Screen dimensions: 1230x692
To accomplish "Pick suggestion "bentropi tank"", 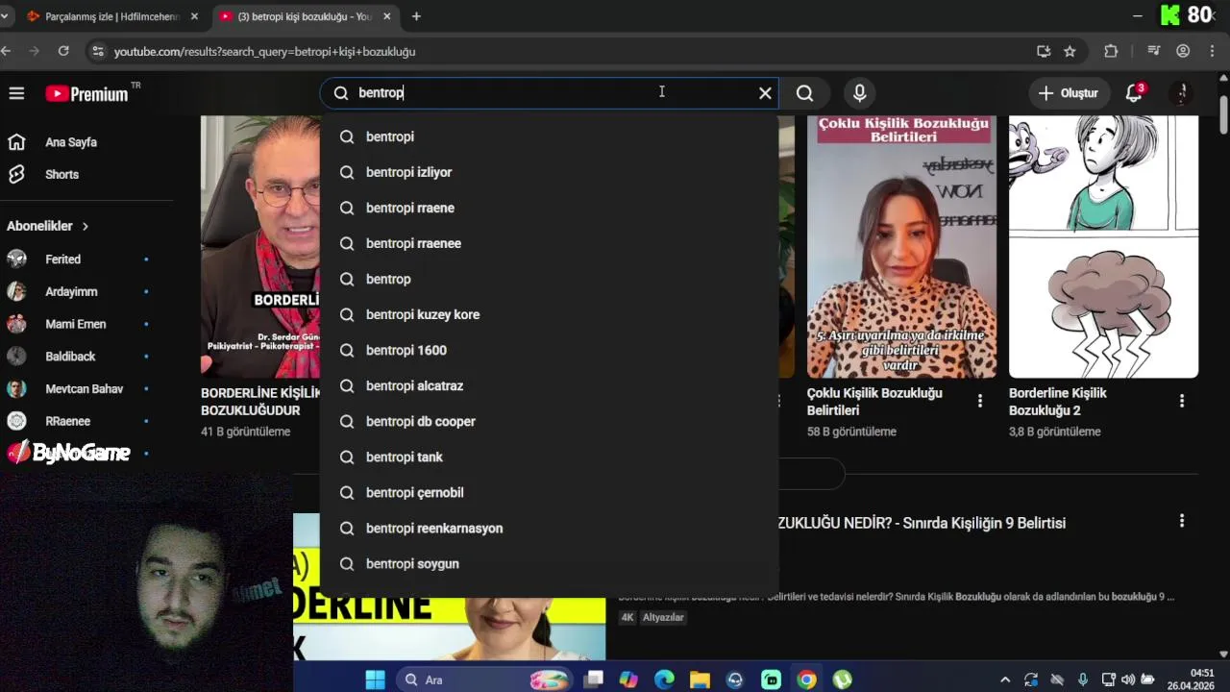I will coord(549,457).
